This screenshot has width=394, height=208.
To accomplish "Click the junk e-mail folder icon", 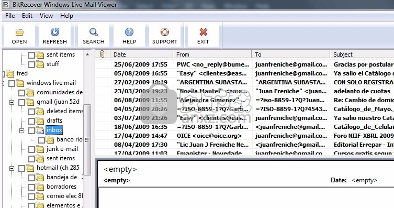I will pyautogui.click(x=40, y=149).
